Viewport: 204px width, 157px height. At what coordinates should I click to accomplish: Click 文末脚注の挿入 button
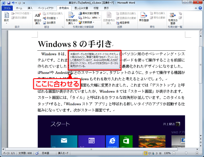[53, 14]
